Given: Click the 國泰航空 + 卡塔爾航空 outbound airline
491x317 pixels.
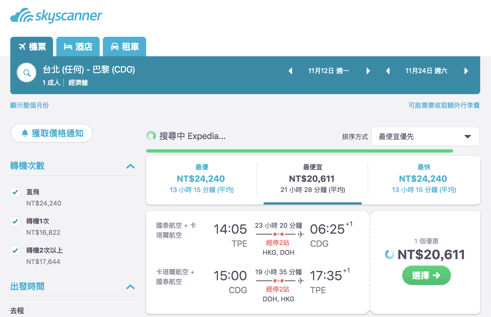Looking at the screenshot, I should 176,230.
